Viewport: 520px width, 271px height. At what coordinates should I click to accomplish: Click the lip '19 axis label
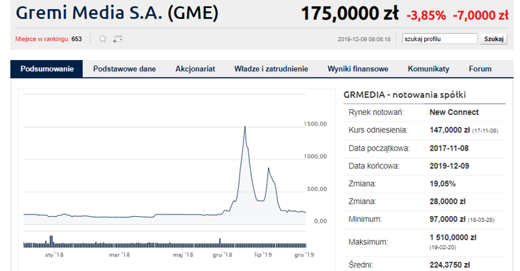[263, 254]
